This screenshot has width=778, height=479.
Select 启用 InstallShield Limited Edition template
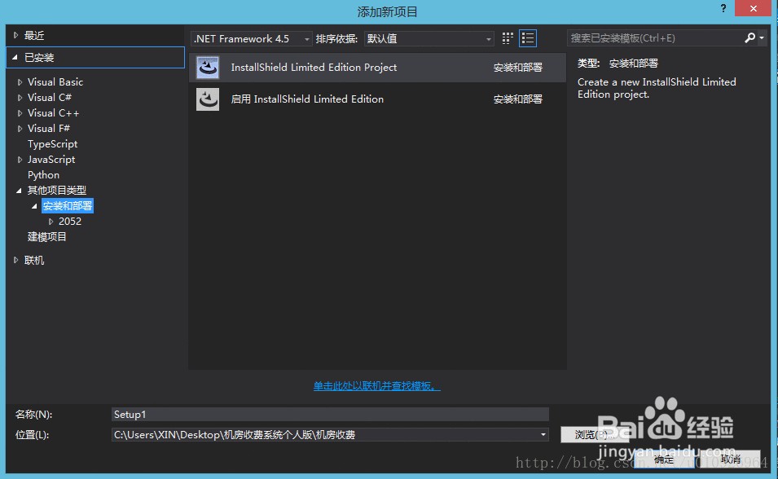coord(377,99)
